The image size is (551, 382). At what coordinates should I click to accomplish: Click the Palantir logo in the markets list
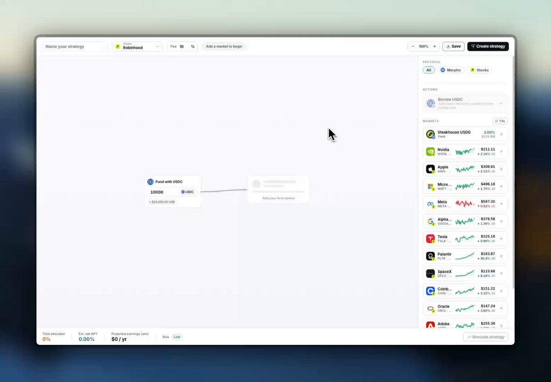(x=430, y=256)
